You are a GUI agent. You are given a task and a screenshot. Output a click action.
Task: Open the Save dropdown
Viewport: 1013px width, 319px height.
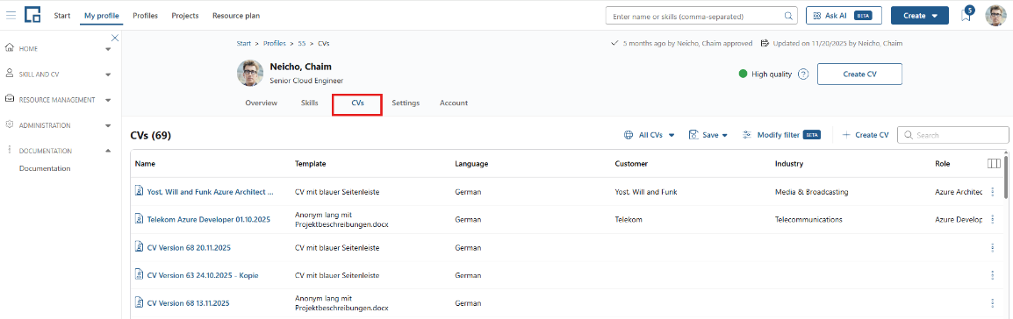[708, 135]
